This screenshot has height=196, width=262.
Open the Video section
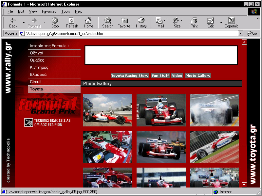click(177, 75)
